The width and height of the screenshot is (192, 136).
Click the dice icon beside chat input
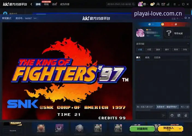click(x=179, y=115)
